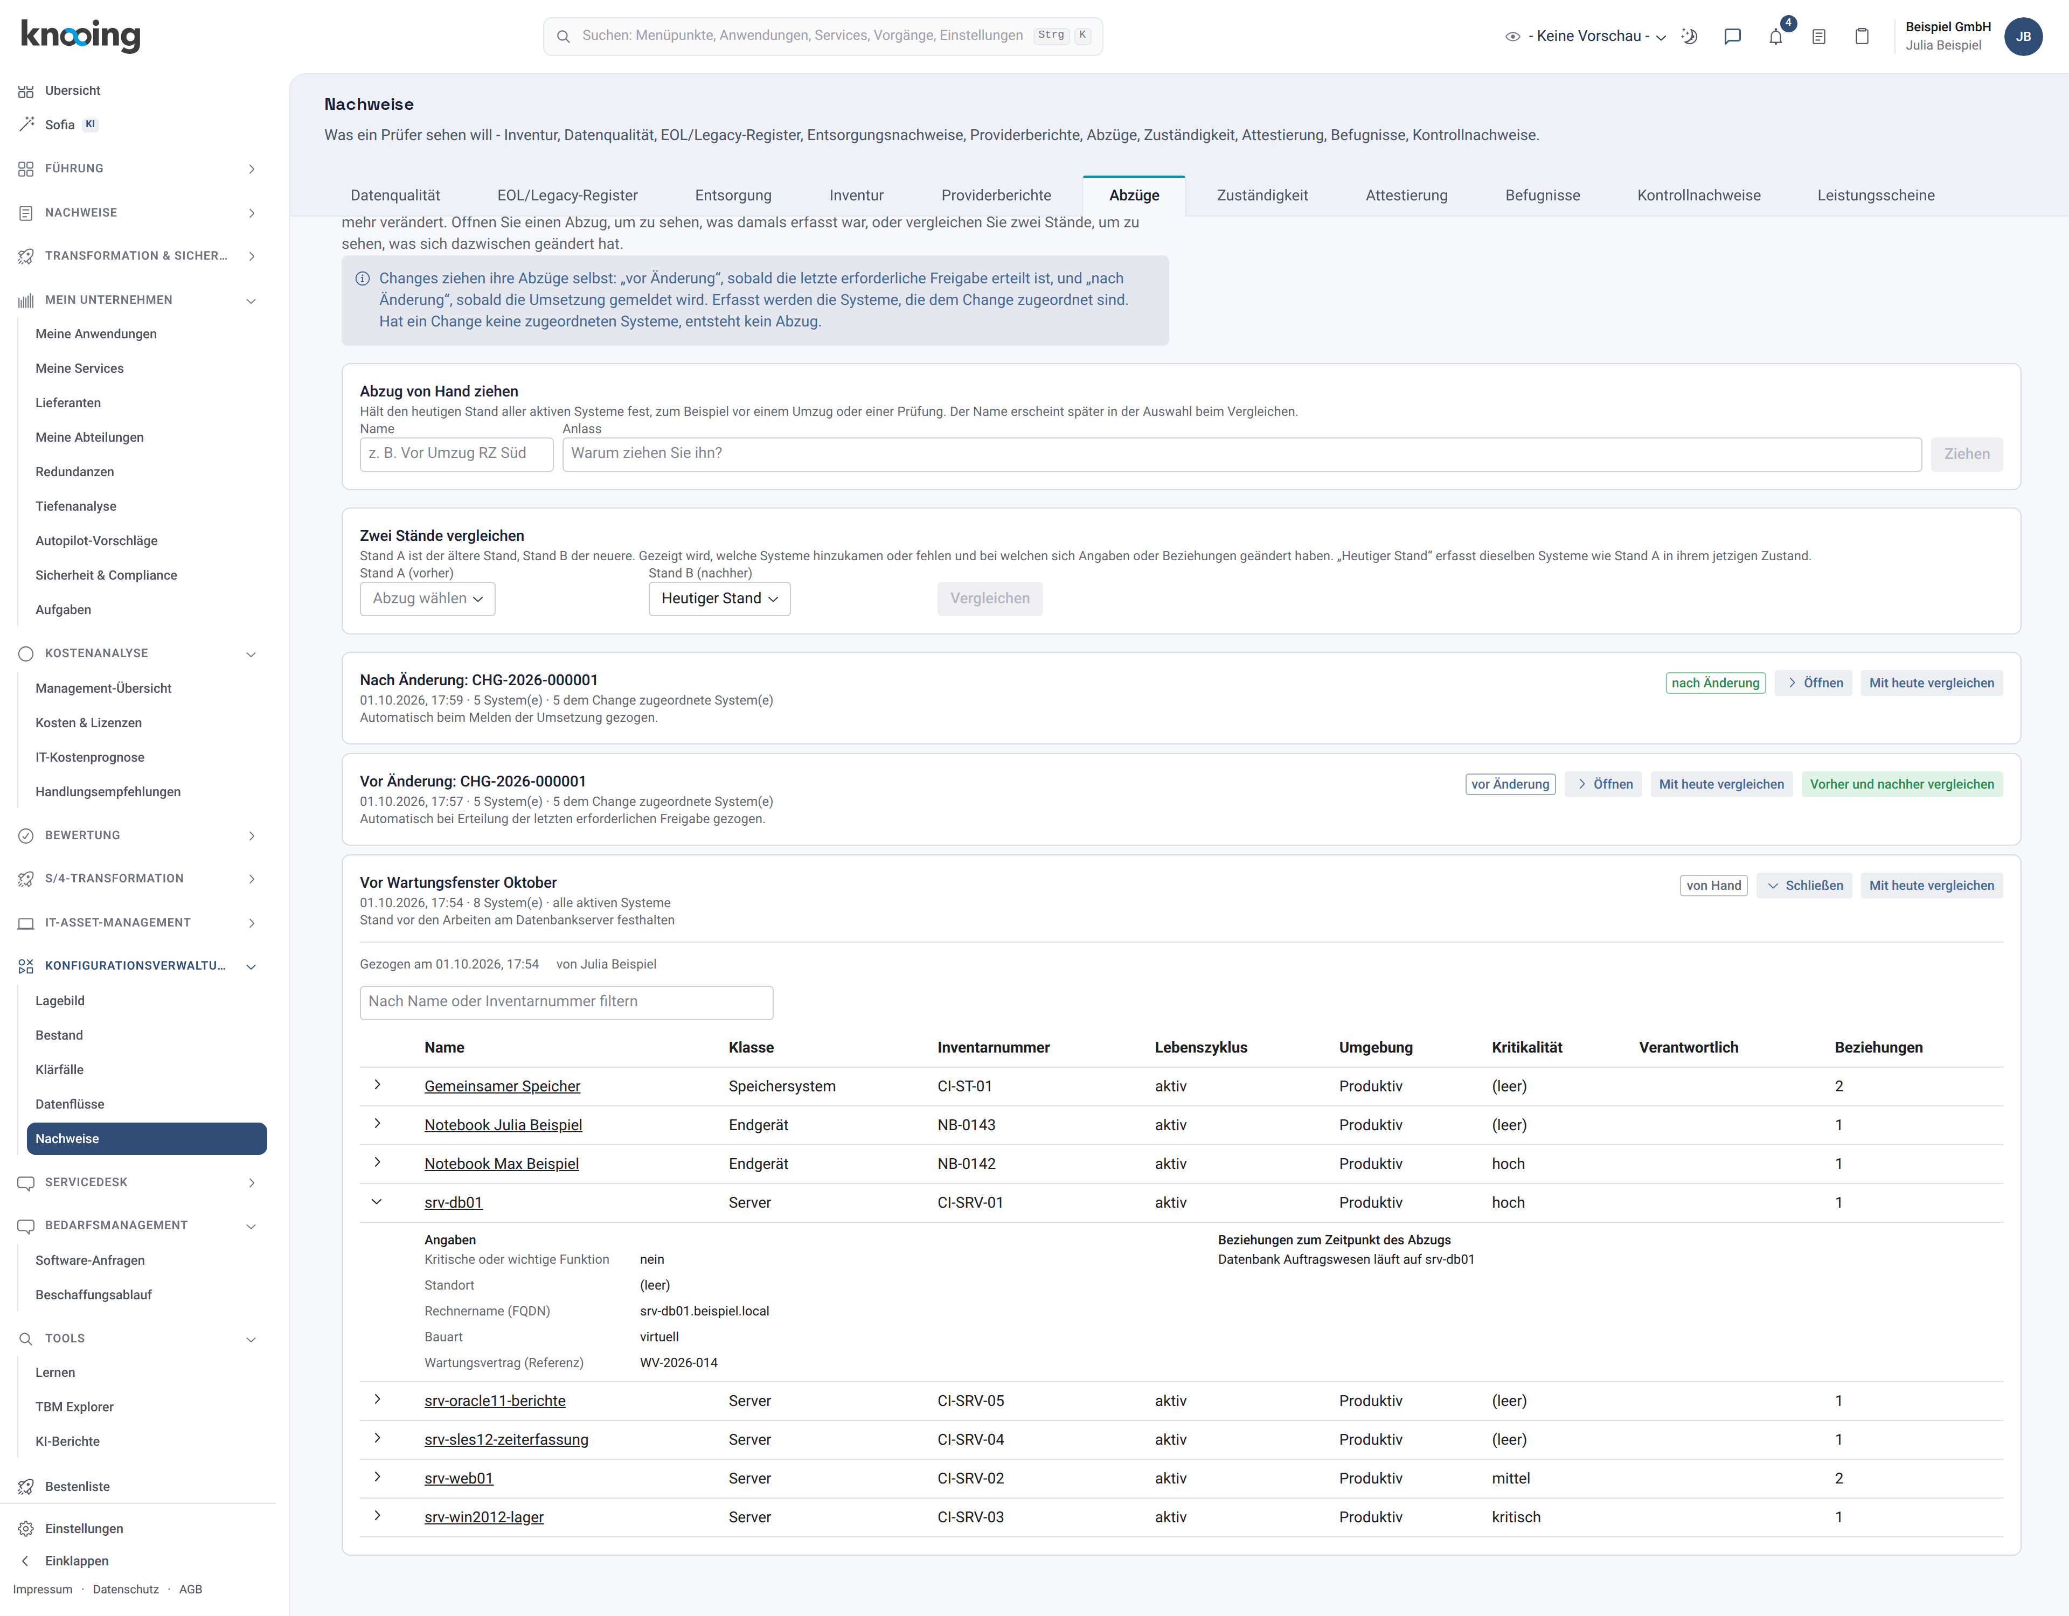This screenshot has width=2069, height=1616.
Task: Click the knooing logo
Action: click(x=80, y=35)
